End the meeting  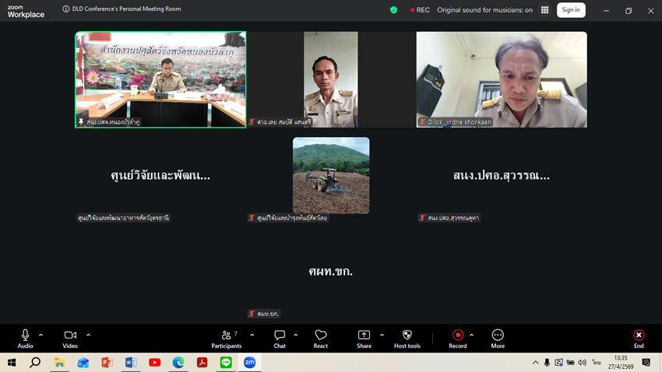point(638,338)
